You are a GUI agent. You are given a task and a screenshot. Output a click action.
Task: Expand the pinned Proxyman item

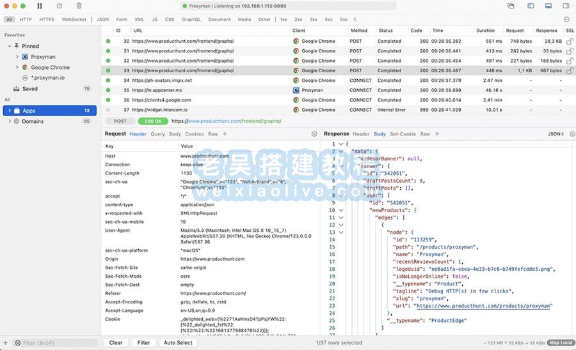[x=17, y=57]
